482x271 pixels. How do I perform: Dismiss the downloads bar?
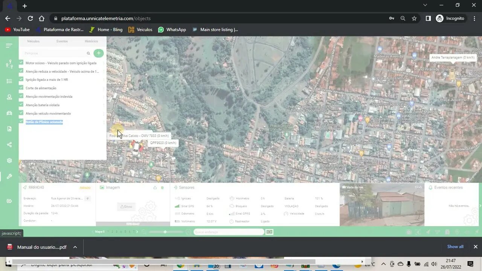point(475,247)
